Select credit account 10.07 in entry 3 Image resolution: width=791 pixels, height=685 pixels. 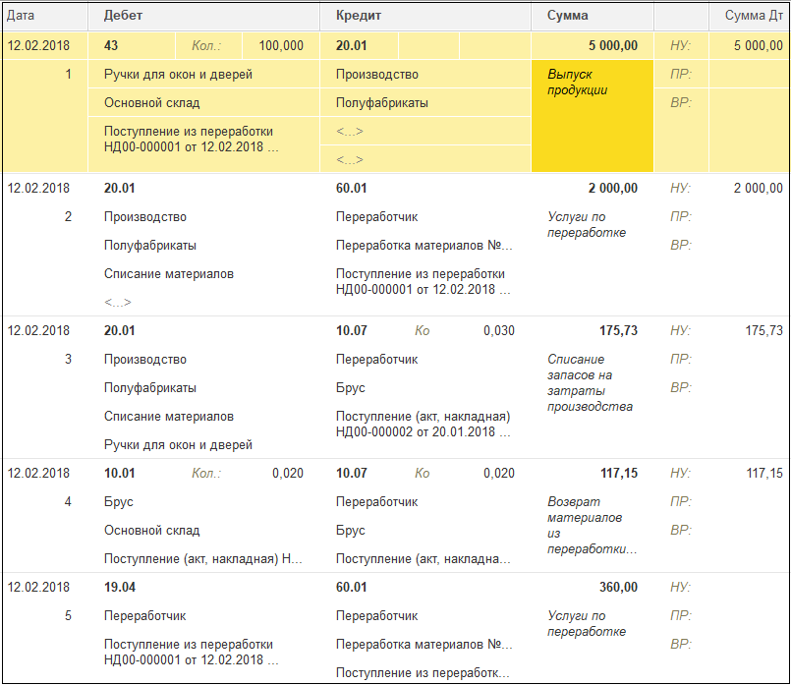click(x=351, y=331)
